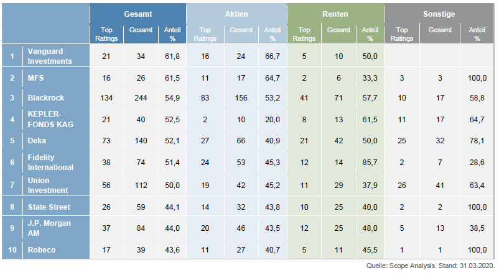
Task: Select the rank number 10 cell
Action: [x=12, y=250]
